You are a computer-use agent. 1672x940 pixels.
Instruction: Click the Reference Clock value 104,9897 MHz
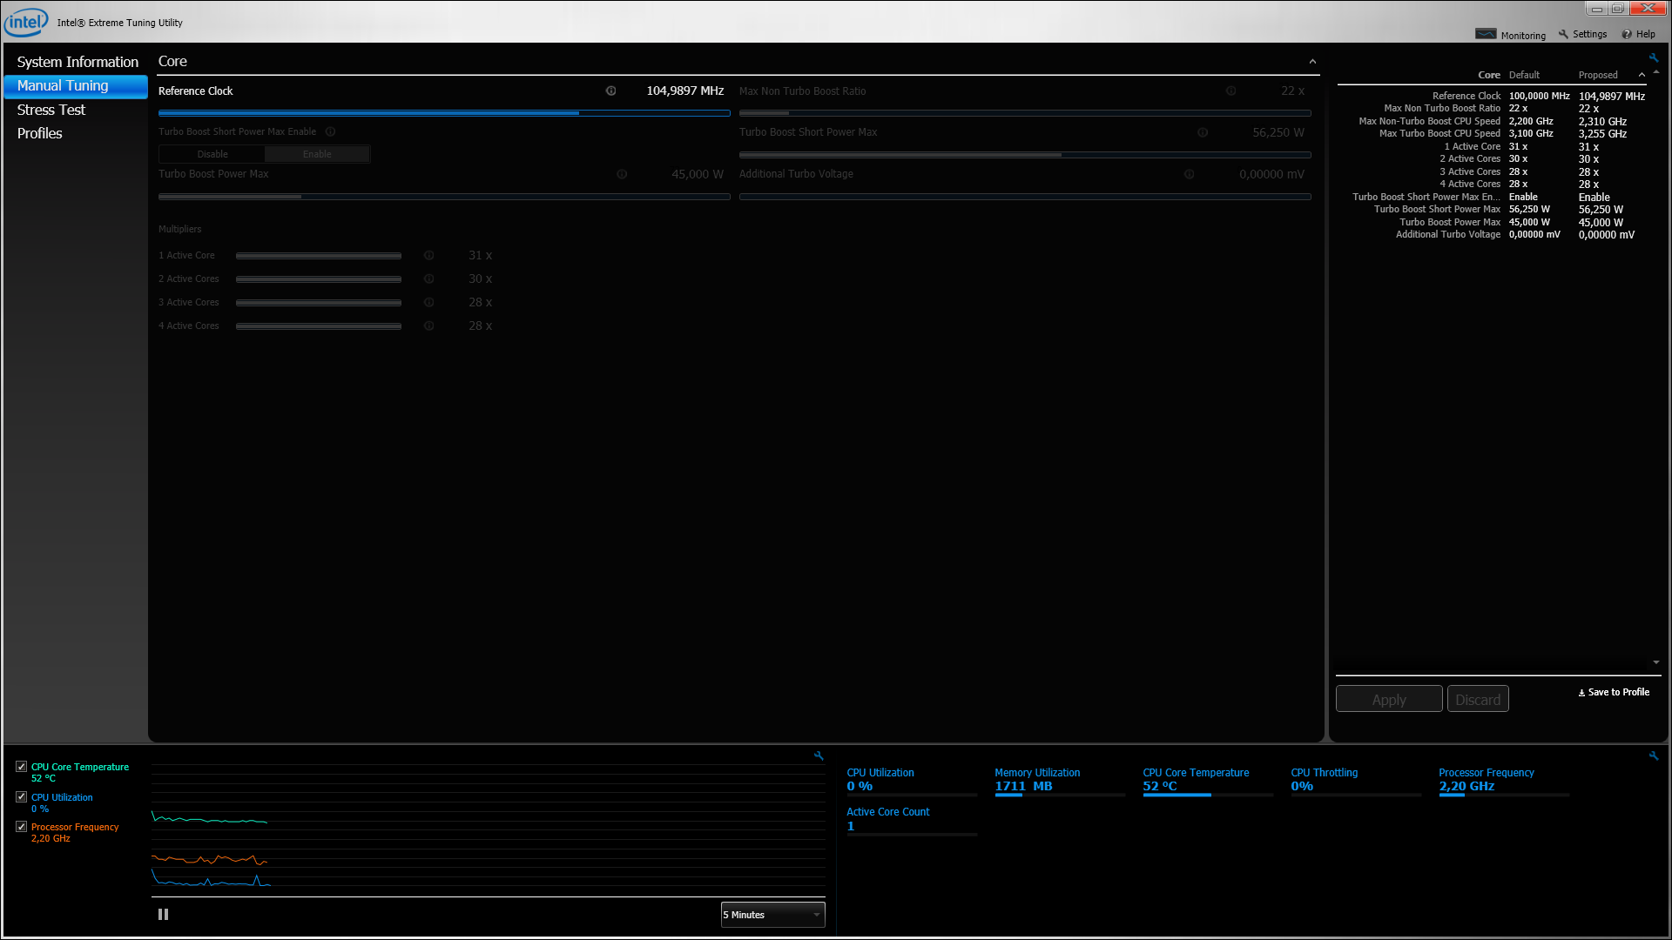(x=684, y=91)
